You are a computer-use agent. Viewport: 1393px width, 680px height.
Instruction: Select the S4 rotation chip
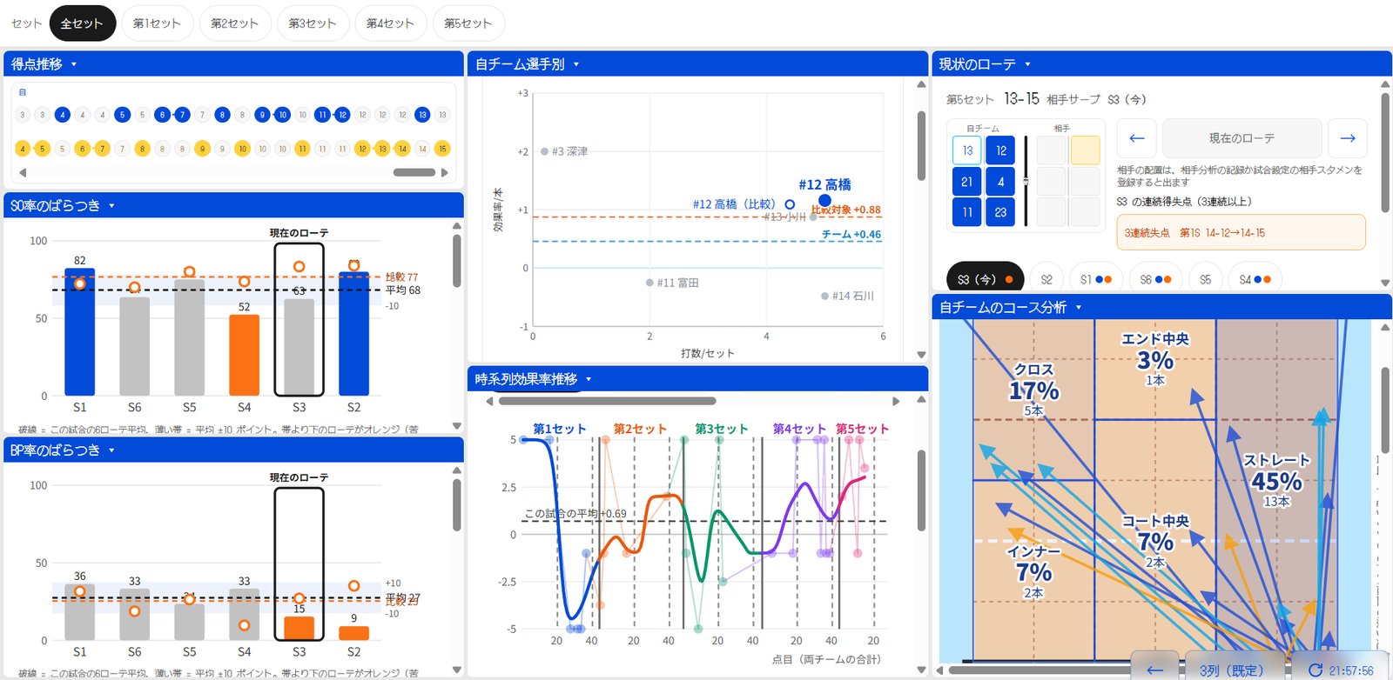click(1255, 279)
